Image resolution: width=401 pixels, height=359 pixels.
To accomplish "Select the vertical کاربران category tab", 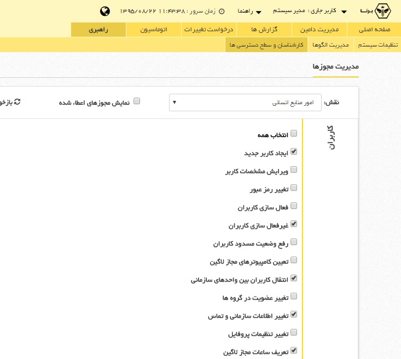I will tap(329, 137).
